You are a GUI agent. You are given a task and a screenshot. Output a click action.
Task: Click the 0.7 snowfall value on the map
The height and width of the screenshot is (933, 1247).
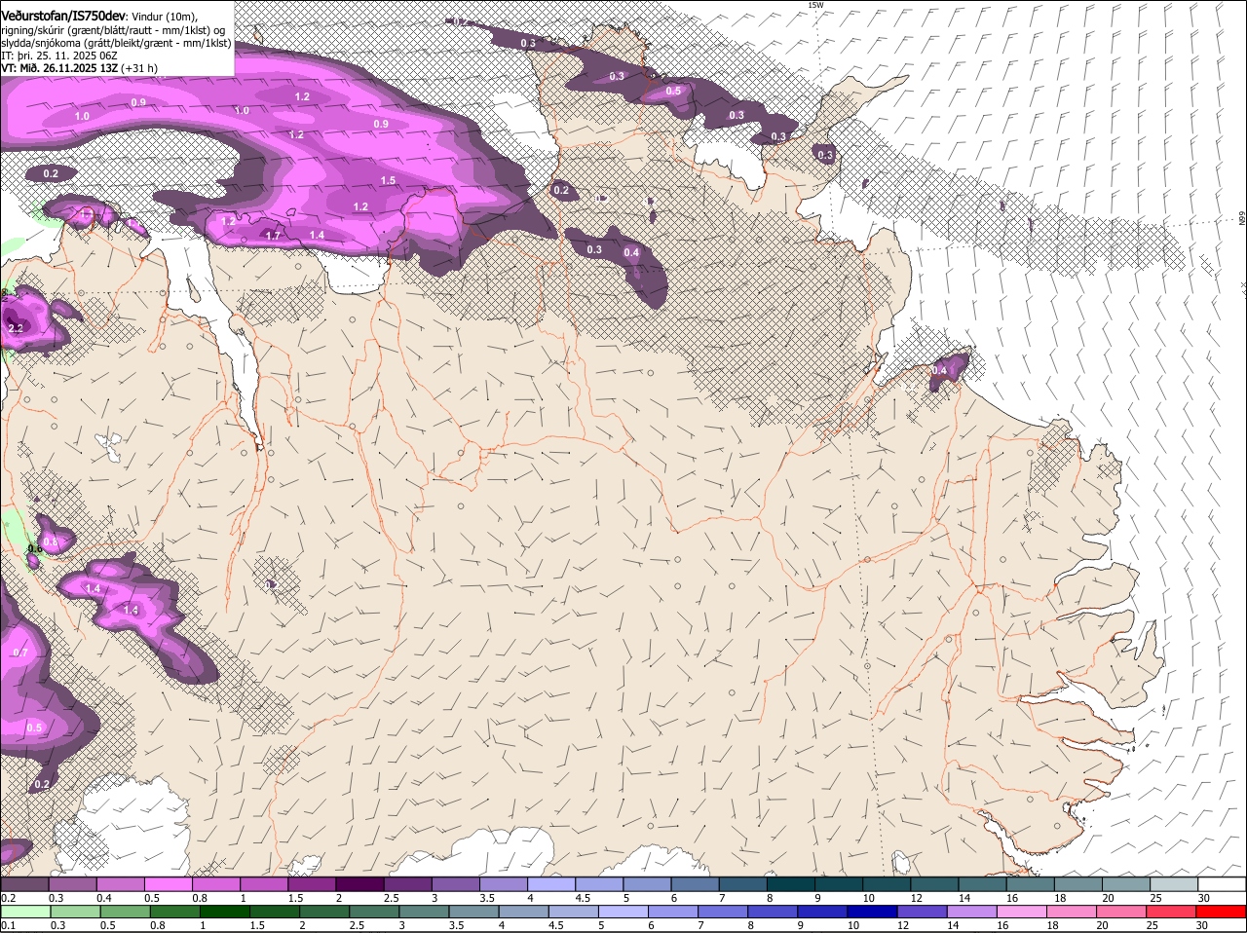pos(20,653)
